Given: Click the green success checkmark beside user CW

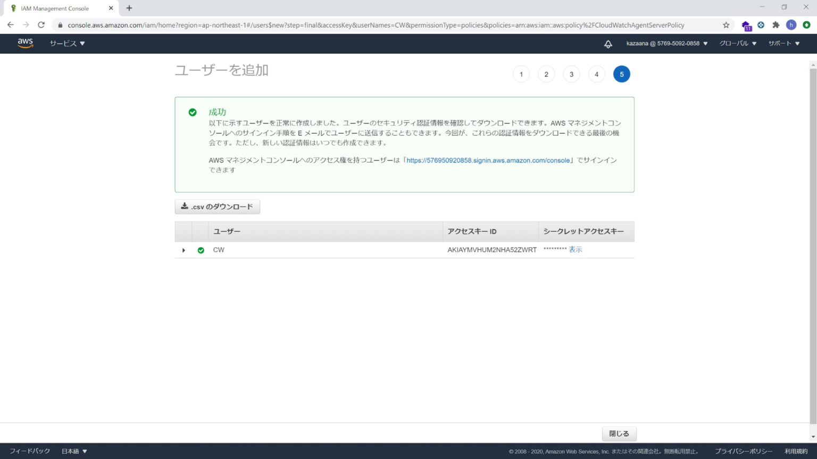Looking at the screenshot, I should click(x=201, y=250).
